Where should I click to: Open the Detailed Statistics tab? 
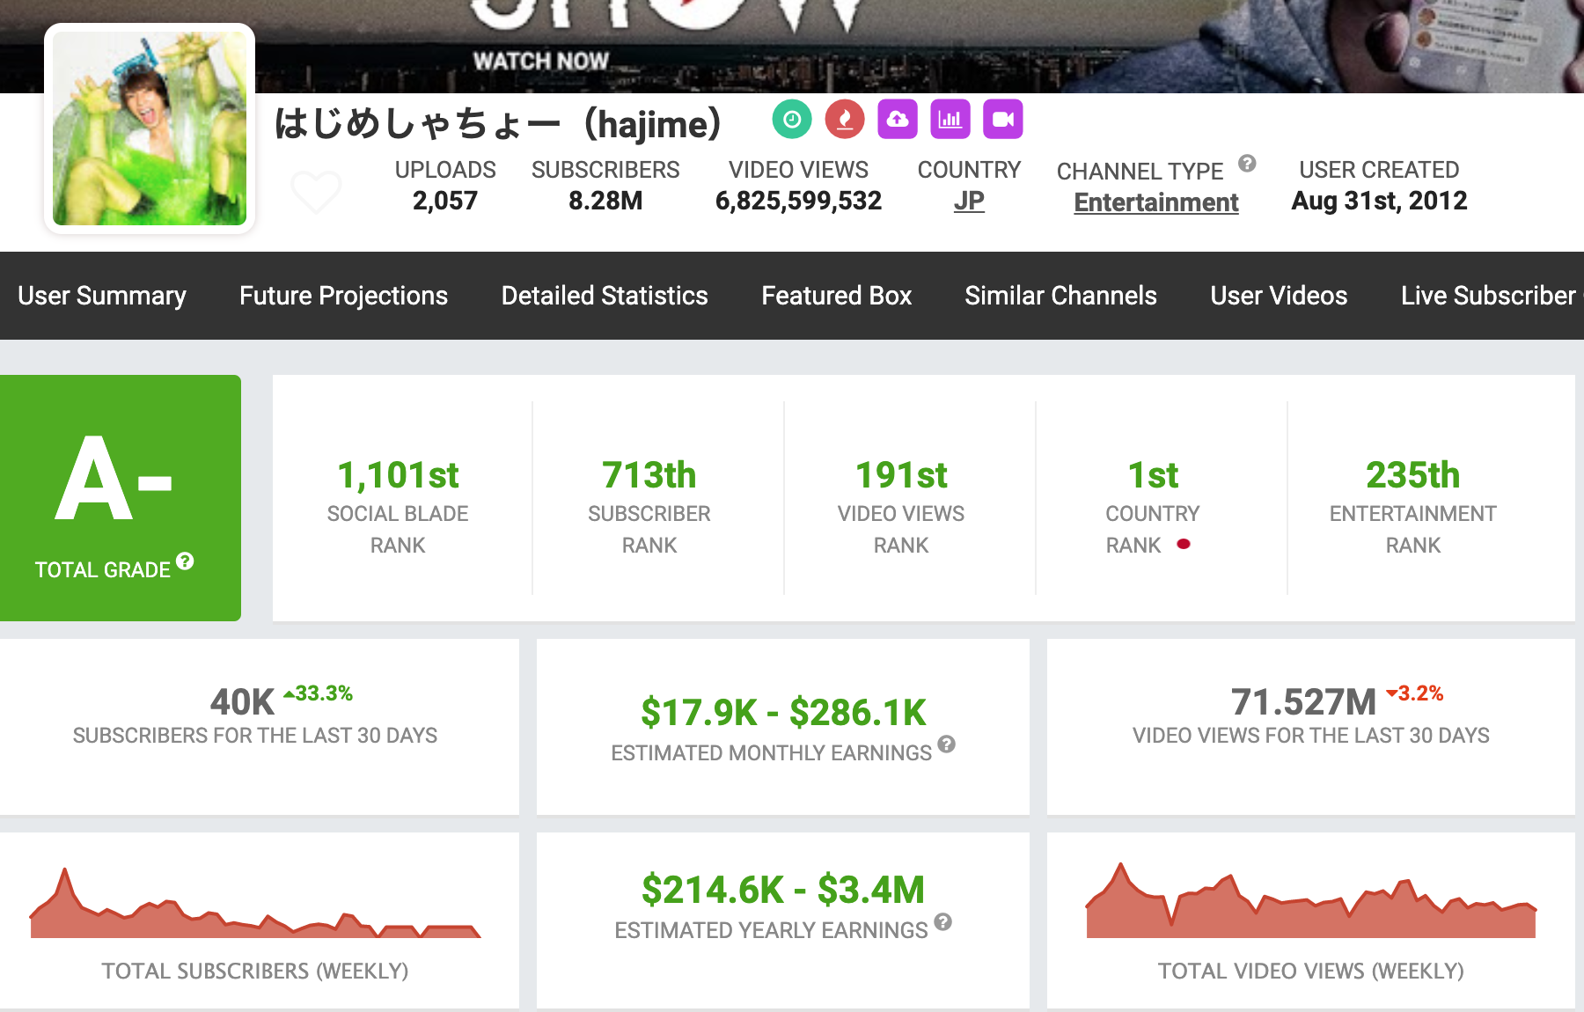tap(605, 296)
